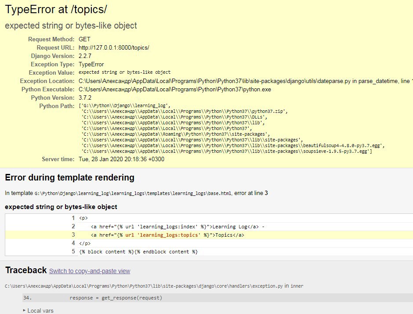Click the exception.py traceback file path
Viewport: 413px width, 314px height.
click(x=144, y=286)
